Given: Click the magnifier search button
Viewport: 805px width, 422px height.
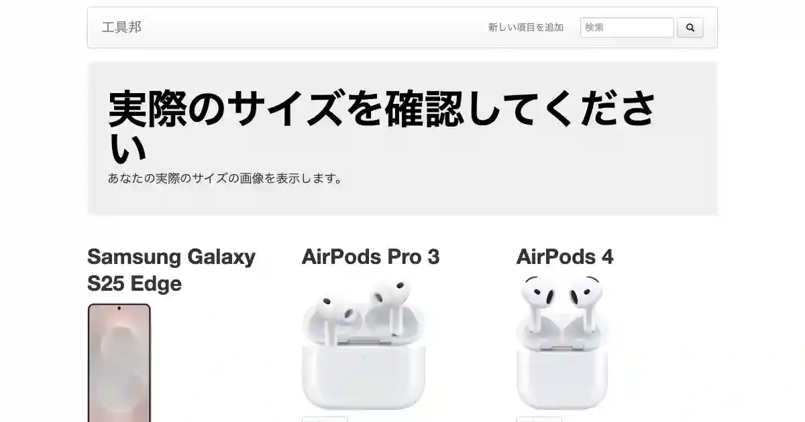Looking at the screenshot, I should (x=690, y=27).
